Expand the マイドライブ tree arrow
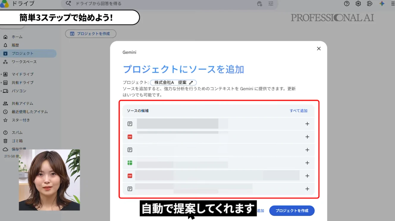 (x=1, y=74)
